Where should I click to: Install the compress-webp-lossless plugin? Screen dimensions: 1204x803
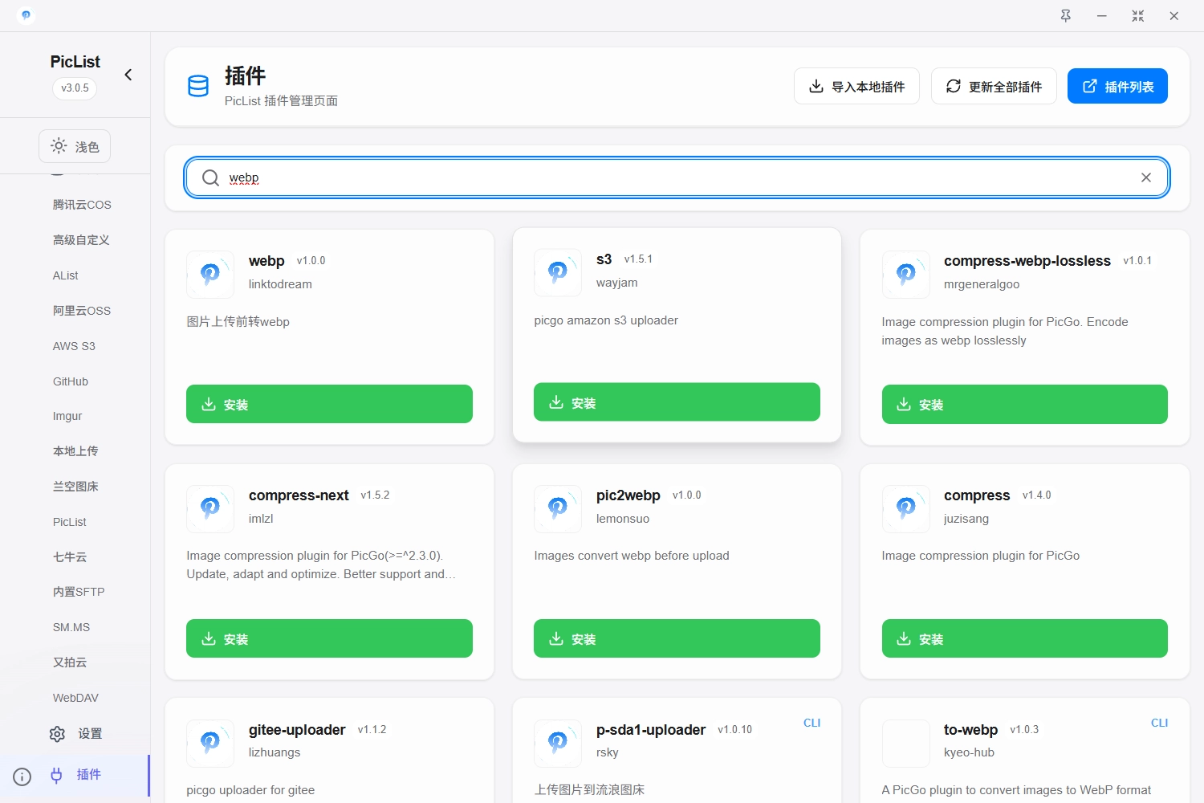click(1024, 404)
